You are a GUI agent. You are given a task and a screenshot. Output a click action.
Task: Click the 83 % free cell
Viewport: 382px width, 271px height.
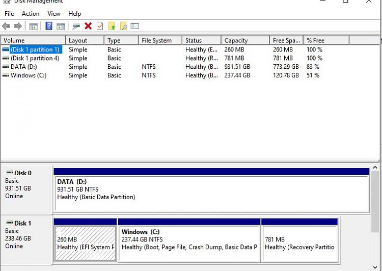click(x=313, y=67)
